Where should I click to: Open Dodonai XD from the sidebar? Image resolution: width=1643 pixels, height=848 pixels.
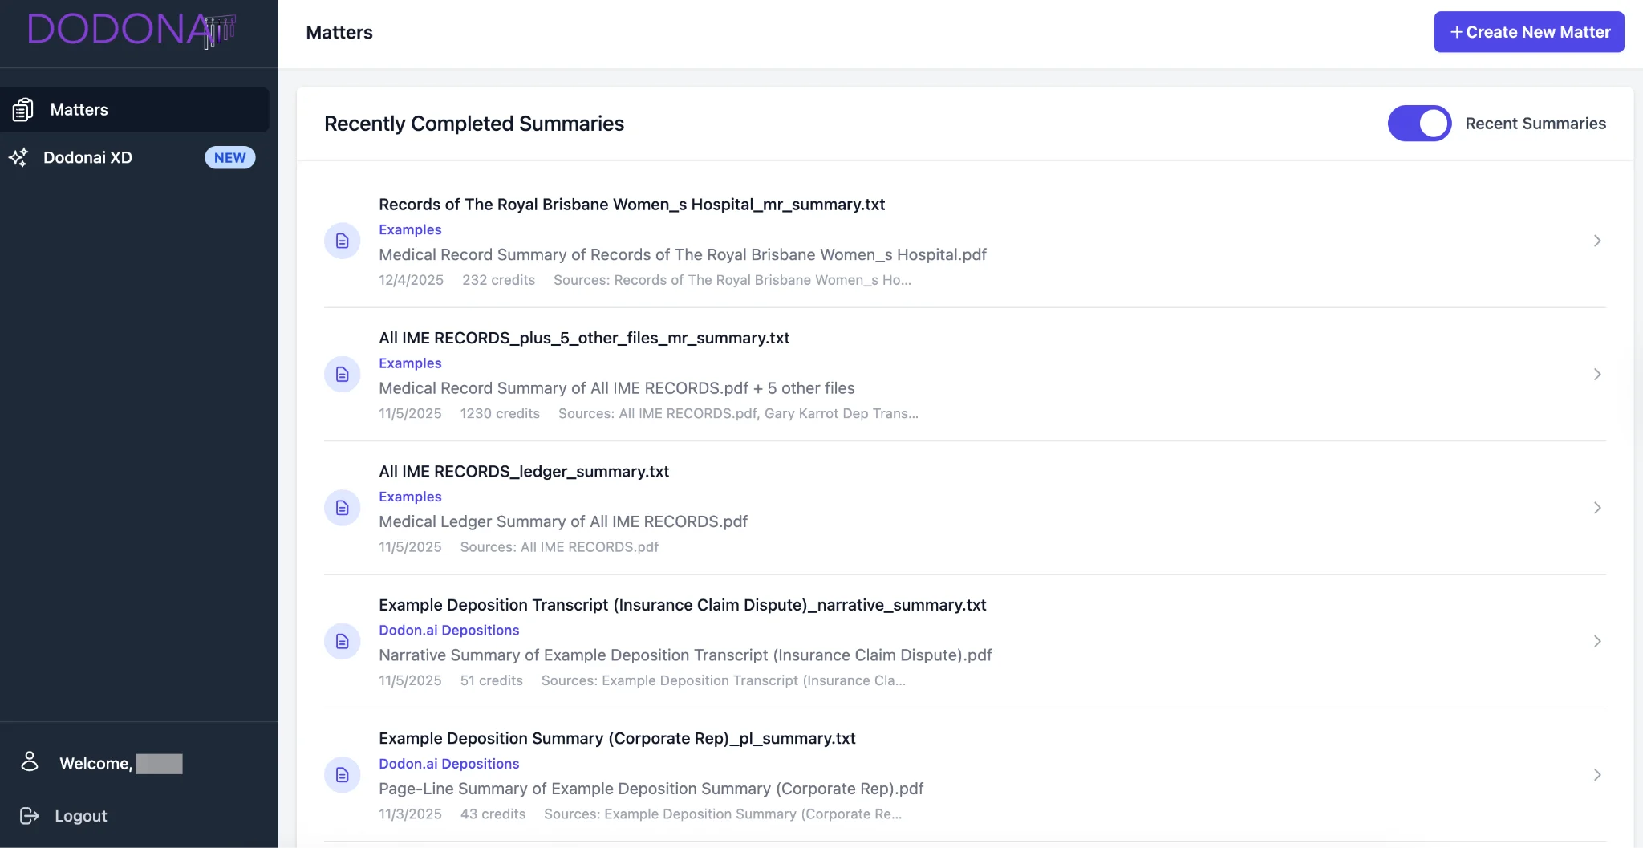point(87,158)
